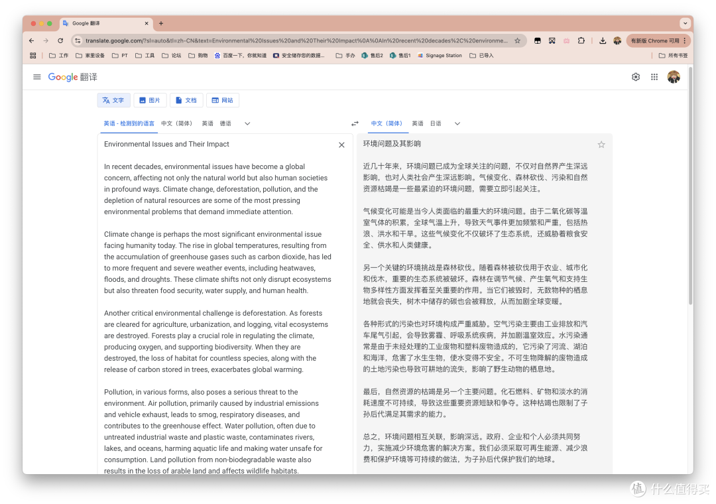Open the tab search dropdown arrow
Viewport: 716px width, 504px height.
(685, 23)
